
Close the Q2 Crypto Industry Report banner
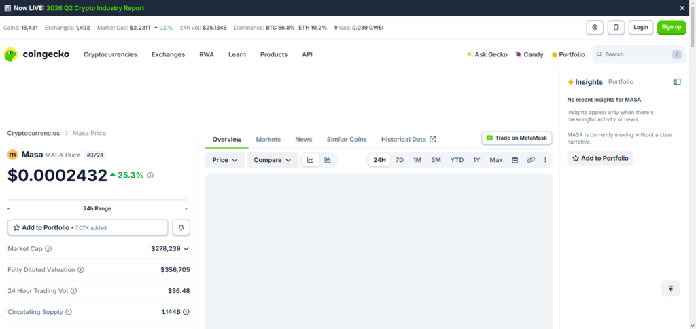pyautogui.click(x=682, y=8)
